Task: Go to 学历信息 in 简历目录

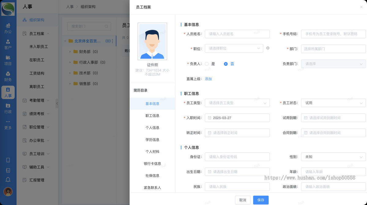Action: click(x=152, y=140)
